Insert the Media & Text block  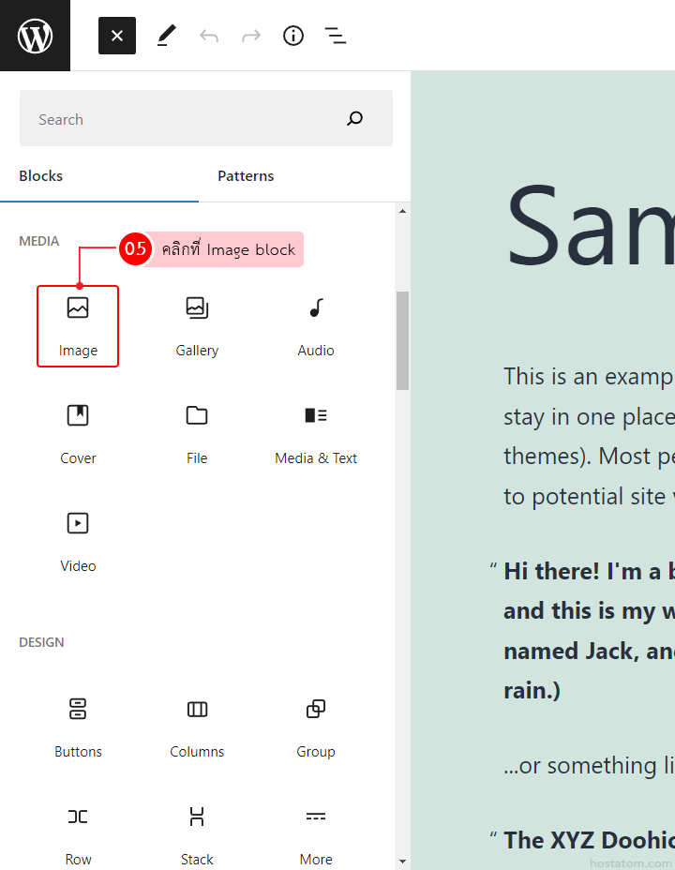click(316, 433)
